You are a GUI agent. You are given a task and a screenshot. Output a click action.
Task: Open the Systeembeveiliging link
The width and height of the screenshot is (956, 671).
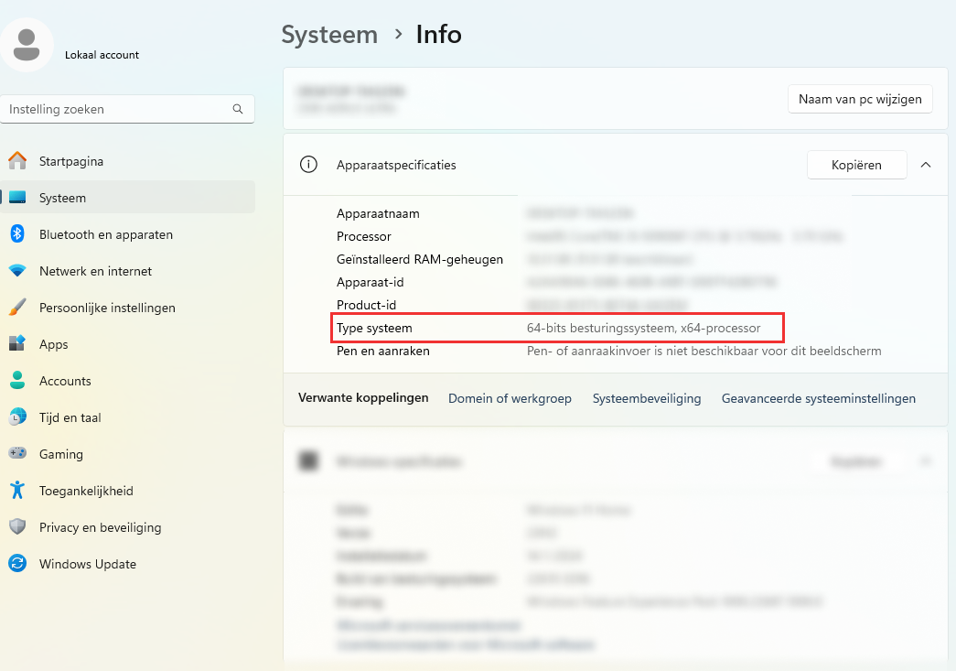[x=647, y=398]
